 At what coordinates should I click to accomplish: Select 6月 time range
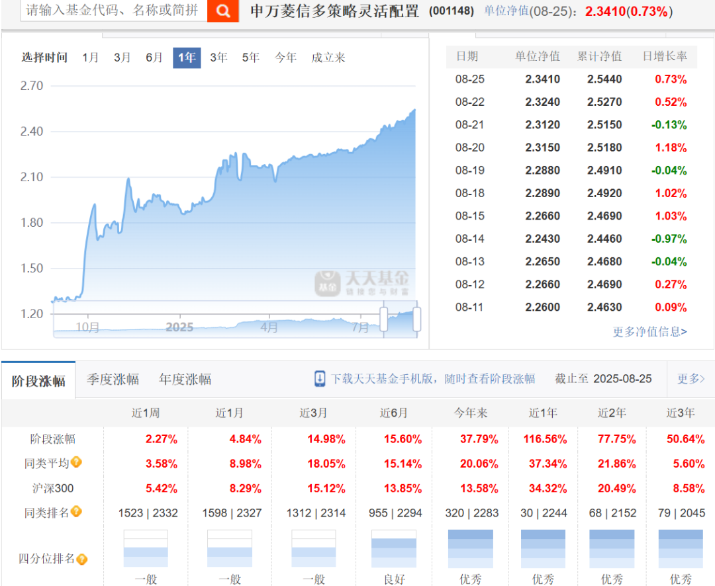coord(154,58)
